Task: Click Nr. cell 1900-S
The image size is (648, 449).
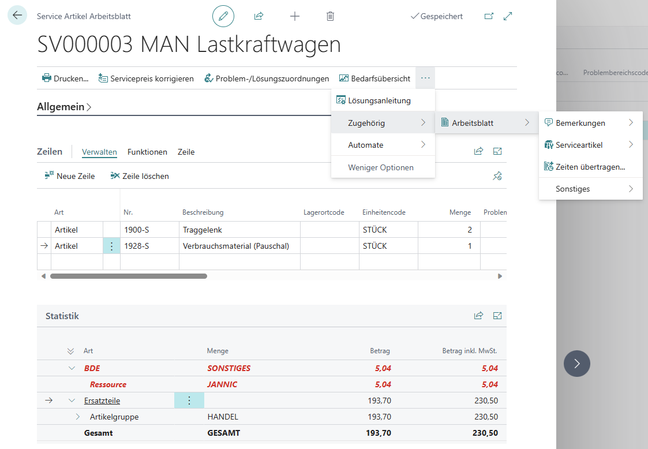Action: pyautogui.click(x=149, y=230)
